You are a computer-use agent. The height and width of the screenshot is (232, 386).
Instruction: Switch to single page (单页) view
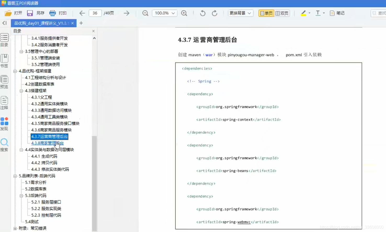266,13
